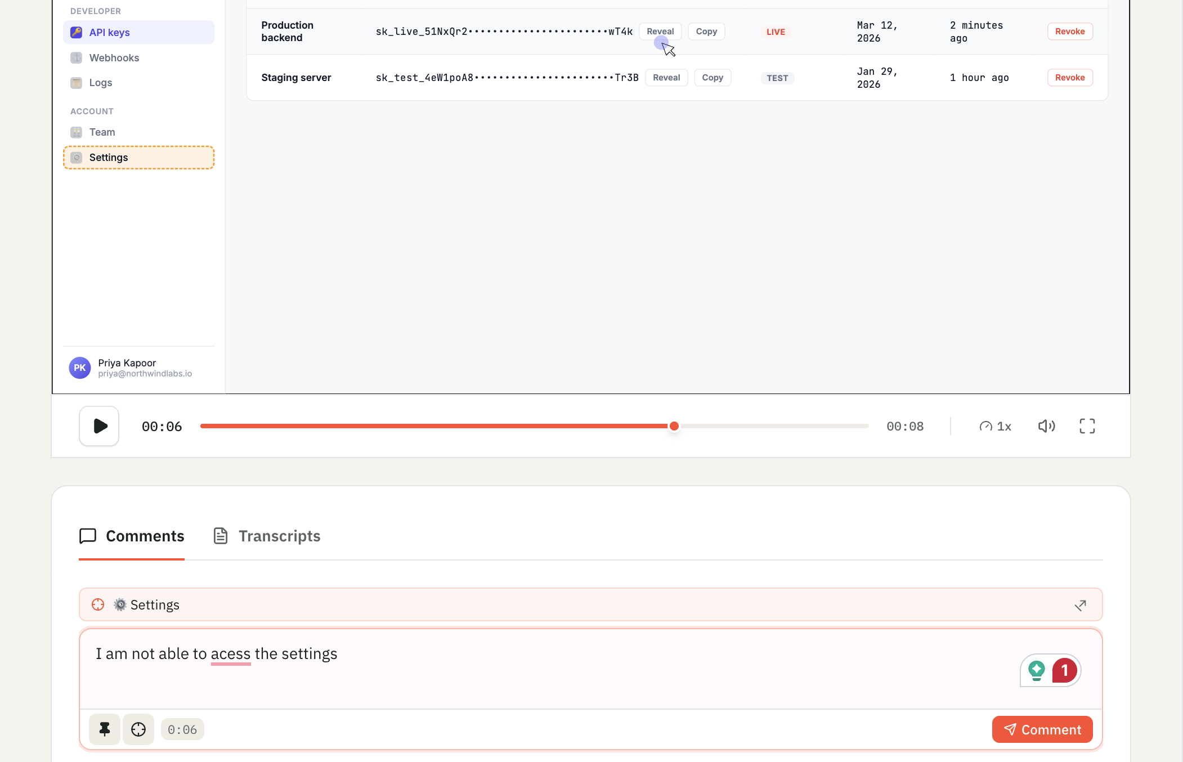The height and width of the screenshot is (762, 1183).
Task: Open the red suggestion count badge
Action: point(1064,670)
